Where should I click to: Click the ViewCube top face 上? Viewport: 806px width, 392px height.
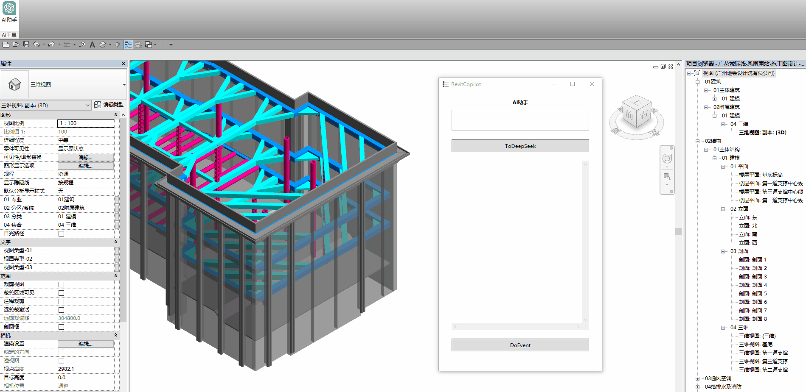637,102
